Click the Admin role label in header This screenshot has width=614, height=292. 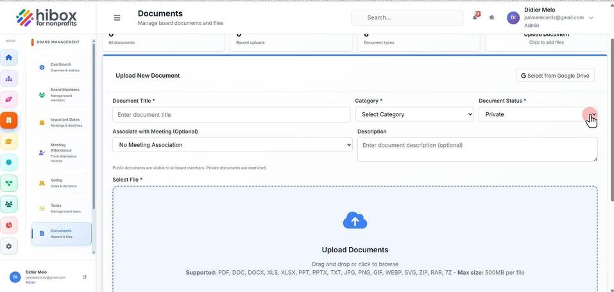pyautogui.click(x=531, y=26)
